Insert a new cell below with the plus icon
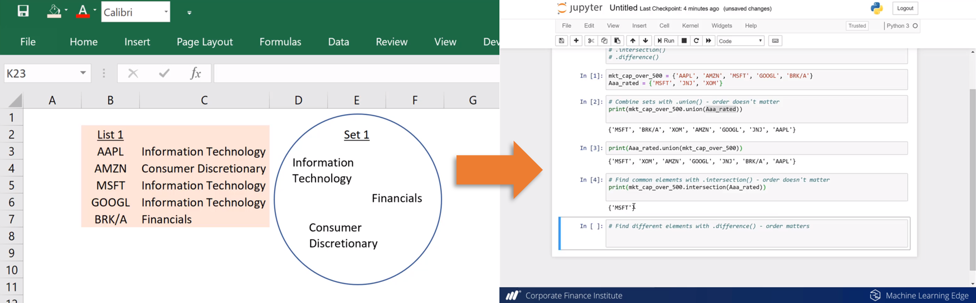The image size is (976, 303). [x=576, y=41]
